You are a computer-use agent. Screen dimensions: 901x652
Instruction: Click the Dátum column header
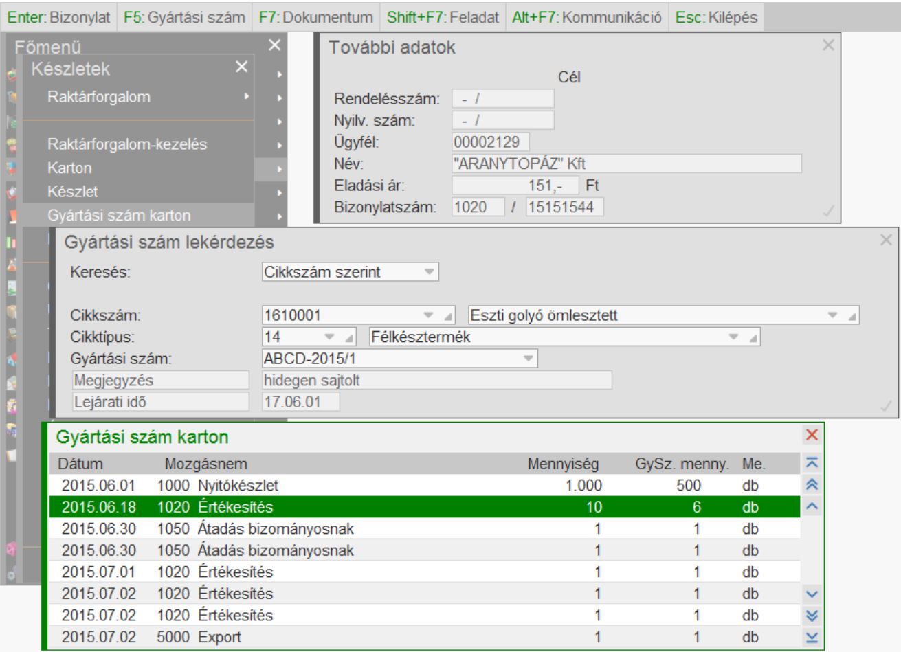coord(80,464)
